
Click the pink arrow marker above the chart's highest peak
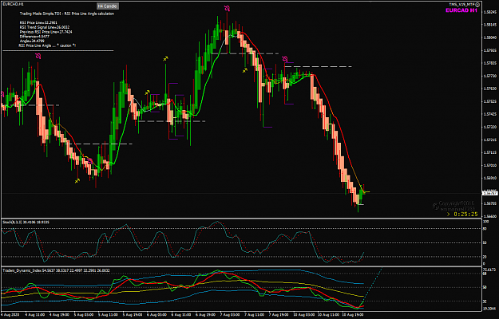pos(228,8)
